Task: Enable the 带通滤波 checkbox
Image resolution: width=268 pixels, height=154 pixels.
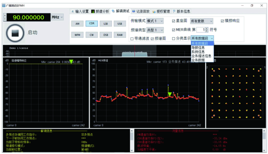Action: [132, 38]
